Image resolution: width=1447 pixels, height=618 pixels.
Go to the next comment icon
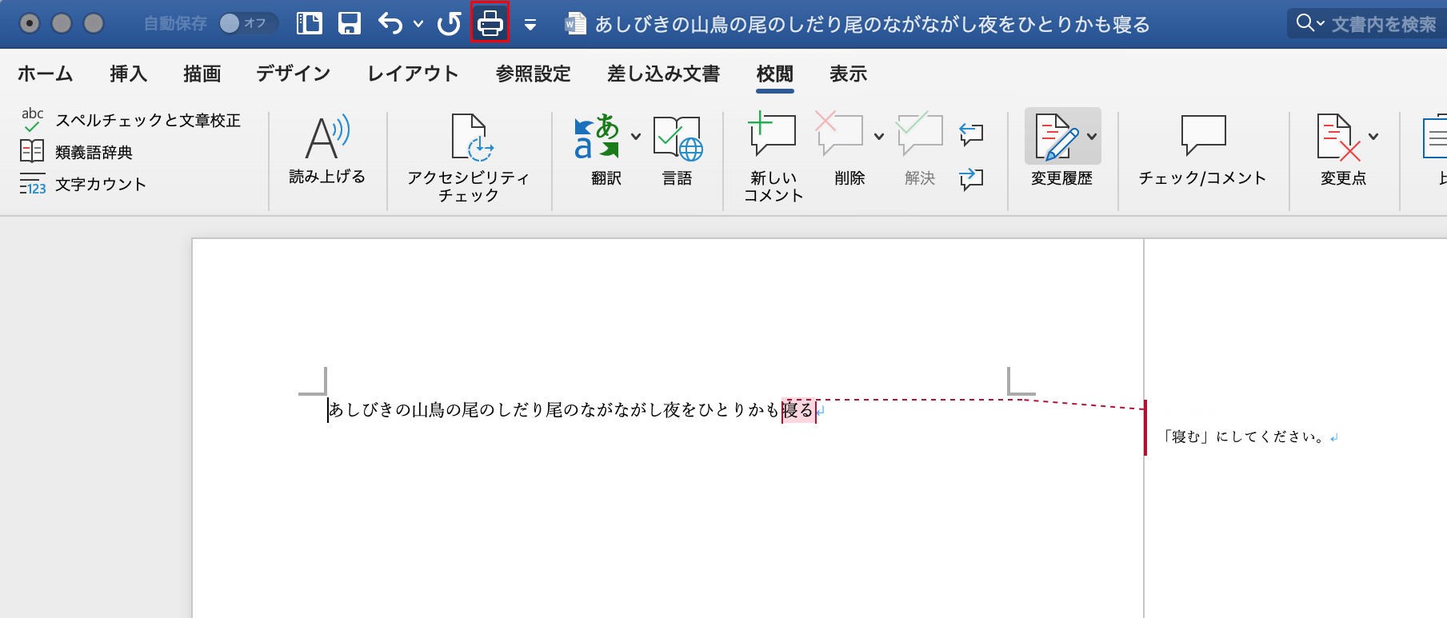click(x=971, y=178)
